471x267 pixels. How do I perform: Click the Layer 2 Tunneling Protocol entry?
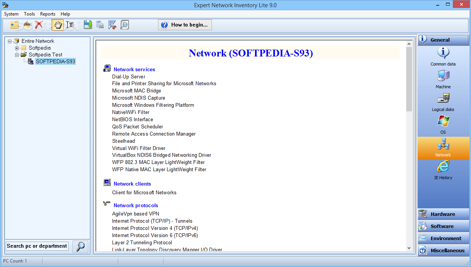[142, 242]
